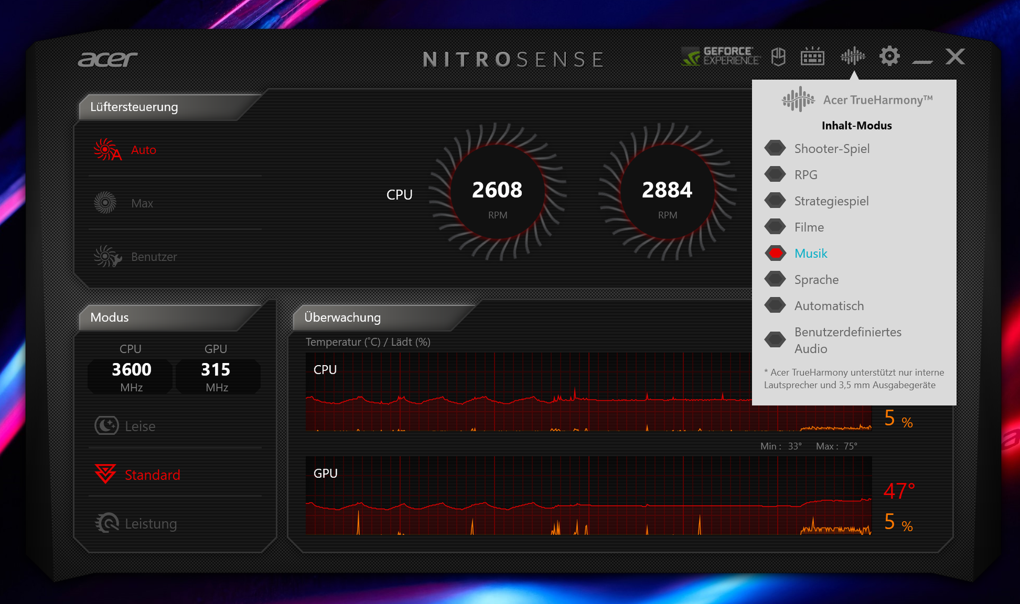1020x604 pixels.
Task: Open settings via the gear icon
Action: click(x=889, y=56)
